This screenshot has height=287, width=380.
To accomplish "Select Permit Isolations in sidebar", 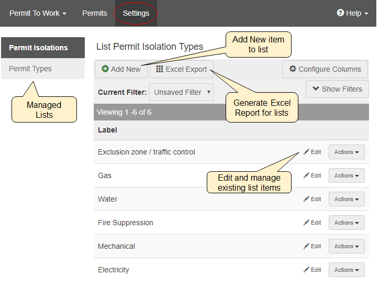I will (x=38, y=48).
